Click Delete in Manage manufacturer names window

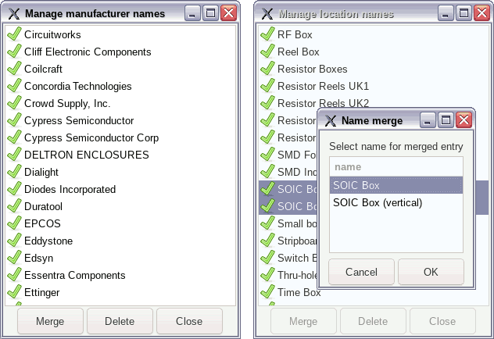click(x=120, y=321)
